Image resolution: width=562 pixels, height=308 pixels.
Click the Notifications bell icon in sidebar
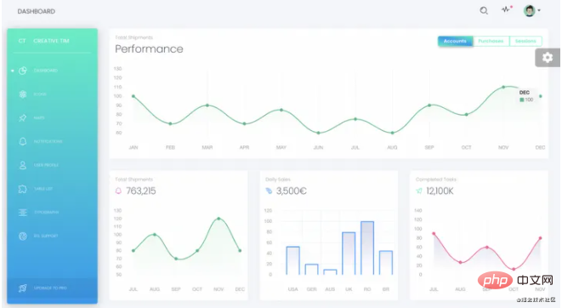pyautogui.click(x=23, y=141)
